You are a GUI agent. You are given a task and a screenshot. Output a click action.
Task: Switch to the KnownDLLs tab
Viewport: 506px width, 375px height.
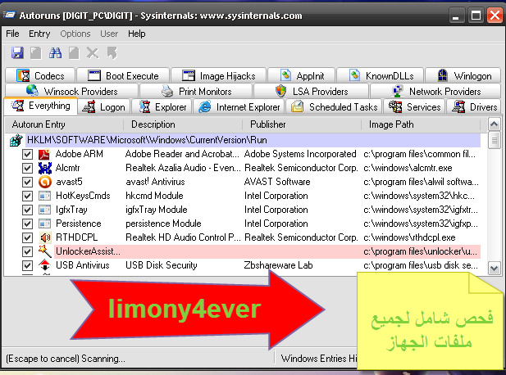coord(381,76)
